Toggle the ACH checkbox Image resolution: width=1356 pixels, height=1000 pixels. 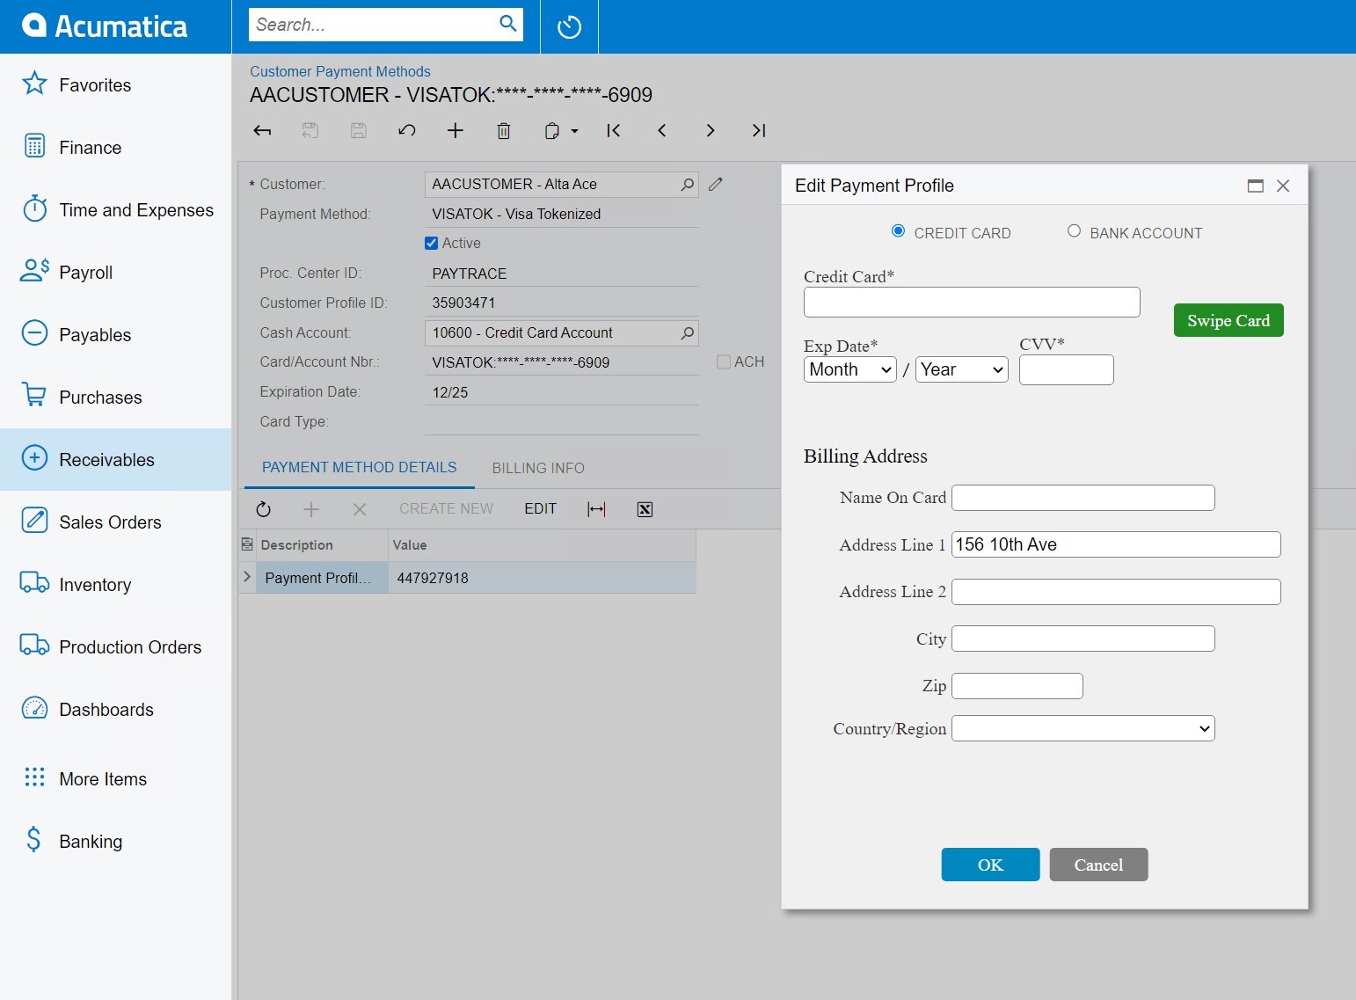click(724, 361)
